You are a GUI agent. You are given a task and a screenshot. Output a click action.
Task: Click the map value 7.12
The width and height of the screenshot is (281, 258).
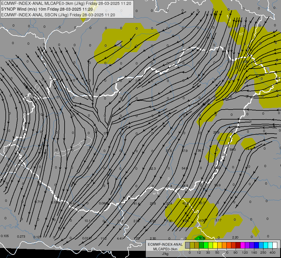(x=120, y=221)
